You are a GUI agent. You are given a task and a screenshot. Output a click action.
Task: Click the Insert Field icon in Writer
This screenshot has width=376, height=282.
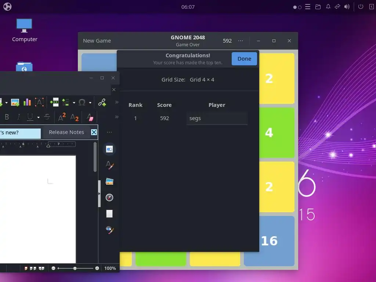[x=66, y=103]
